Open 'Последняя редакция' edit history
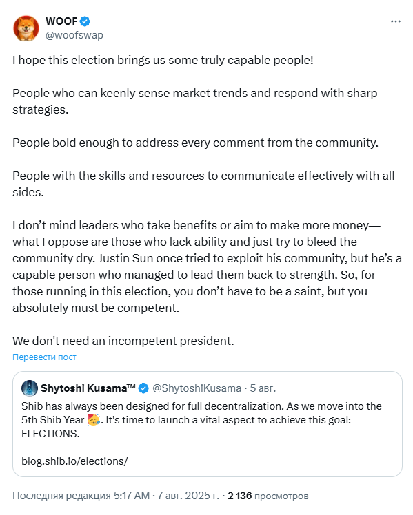Viewport: 413px width, 515px height. point(61,496)
